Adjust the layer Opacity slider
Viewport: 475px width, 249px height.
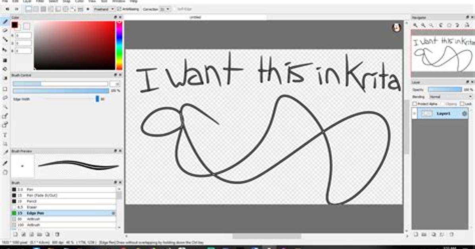(x=445, y=90)
